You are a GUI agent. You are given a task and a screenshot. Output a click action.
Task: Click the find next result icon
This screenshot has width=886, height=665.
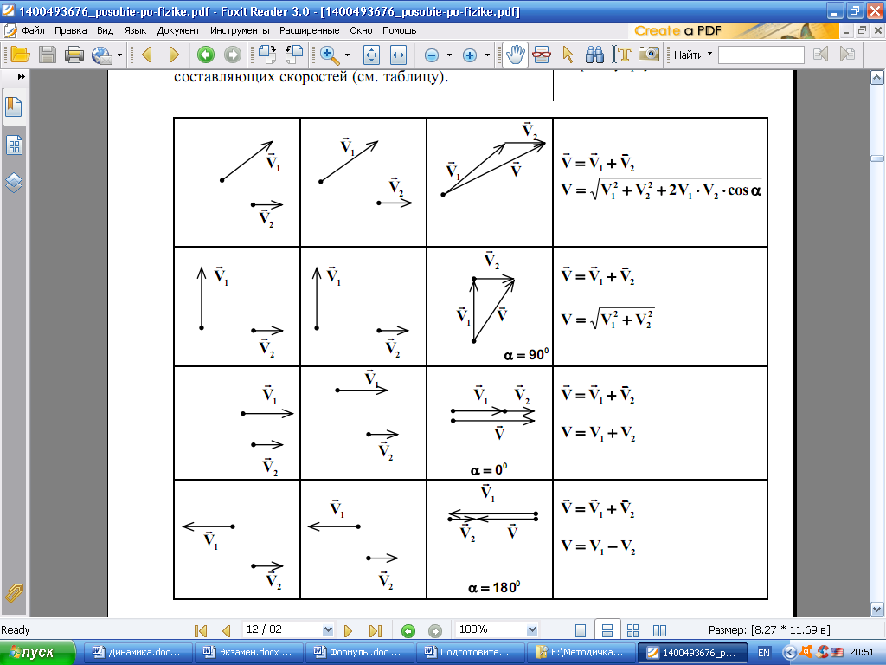click(847, 55)
